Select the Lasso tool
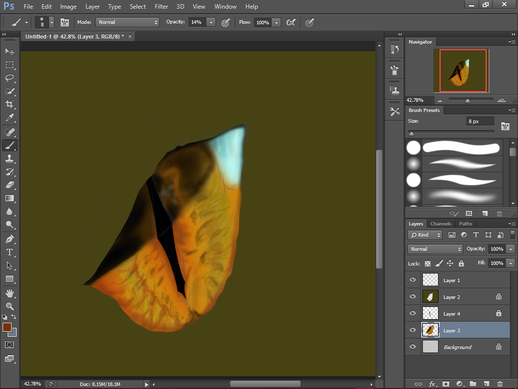The height and width of the screenshot is (389, 518). 10,77
